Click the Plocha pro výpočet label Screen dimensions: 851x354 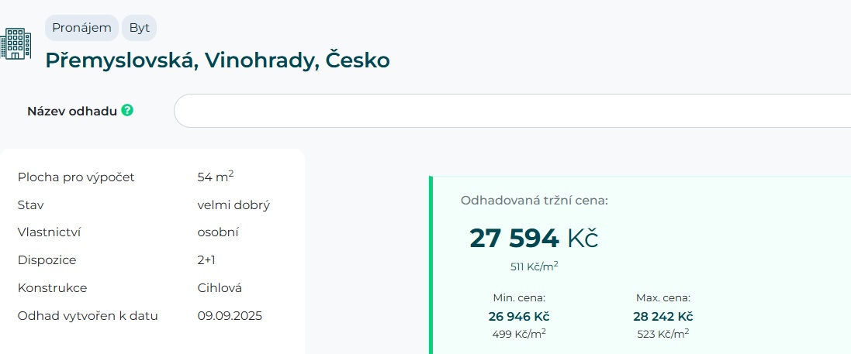(x=76, y=177)
